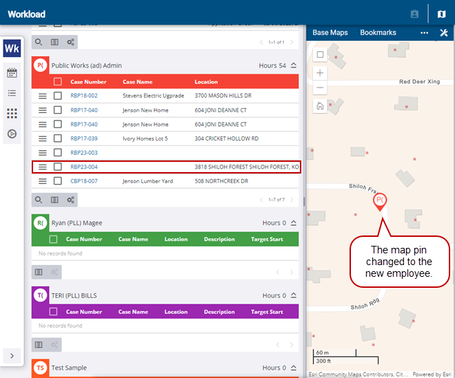Search in Public Works Admin grid footer
455x378 pixels.
[39, 200]
